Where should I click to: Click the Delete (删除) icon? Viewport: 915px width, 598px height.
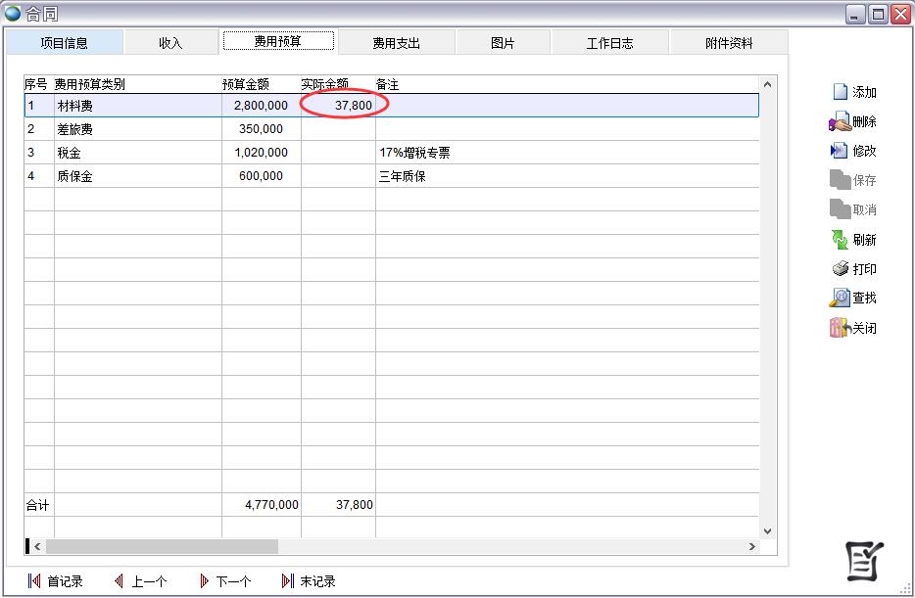click(840, 122)
